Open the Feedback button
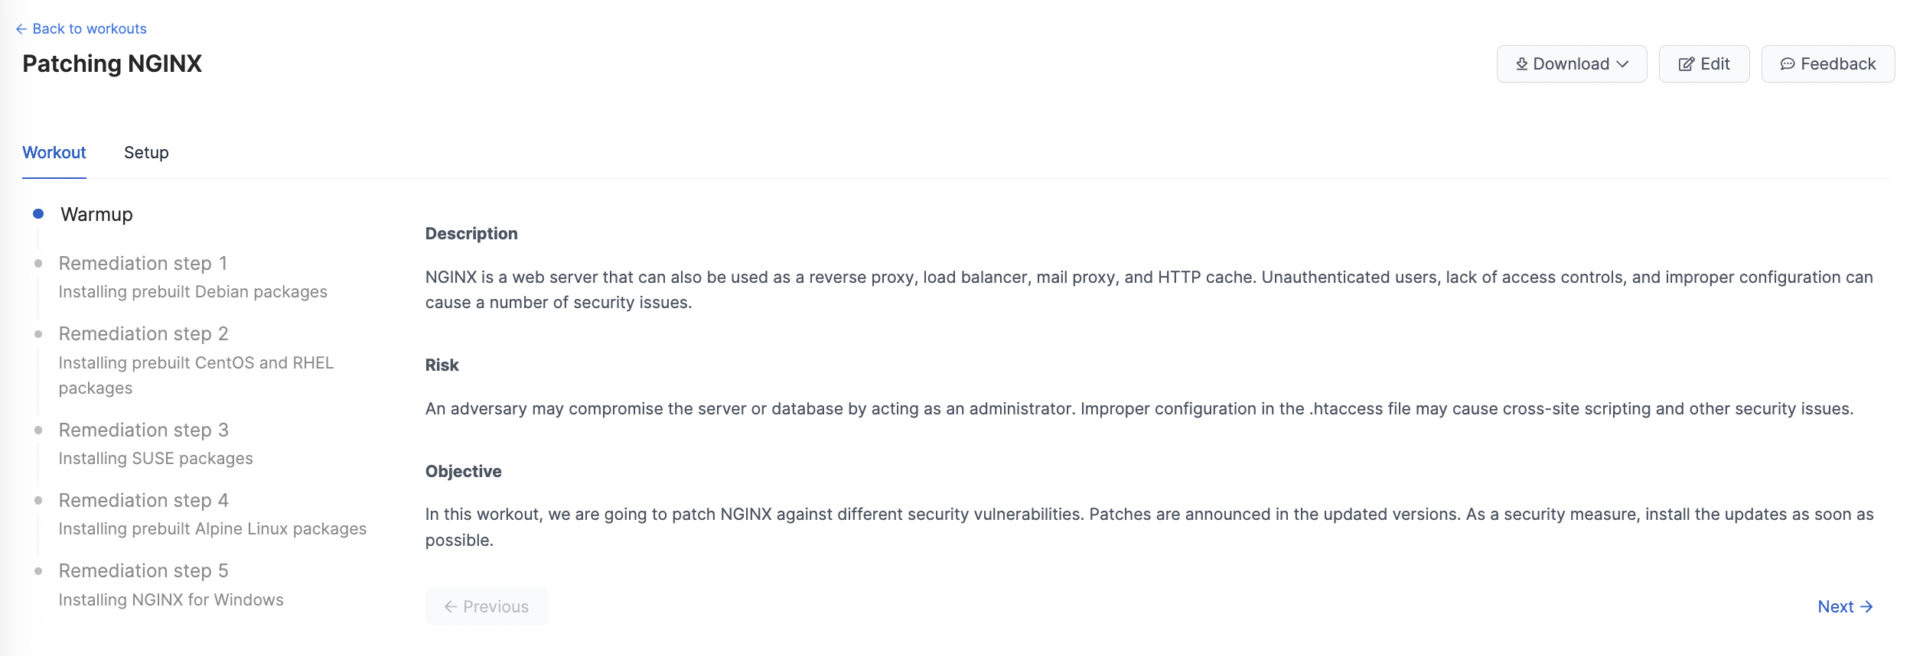The height and width of the screenshot is (656, 1910). tap(1828, 64)
